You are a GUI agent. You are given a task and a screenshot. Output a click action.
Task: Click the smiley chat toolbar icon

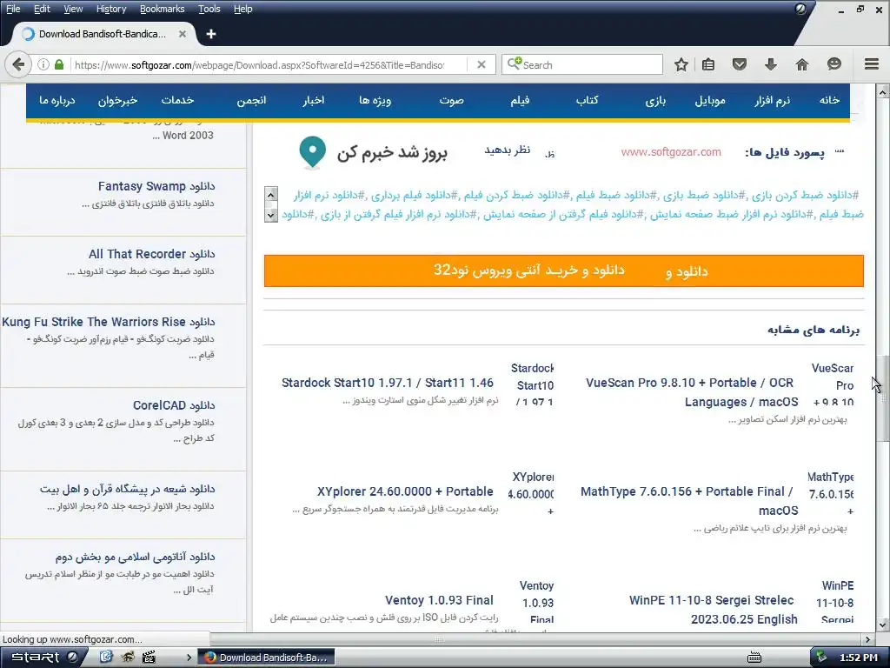coord(834,64)
